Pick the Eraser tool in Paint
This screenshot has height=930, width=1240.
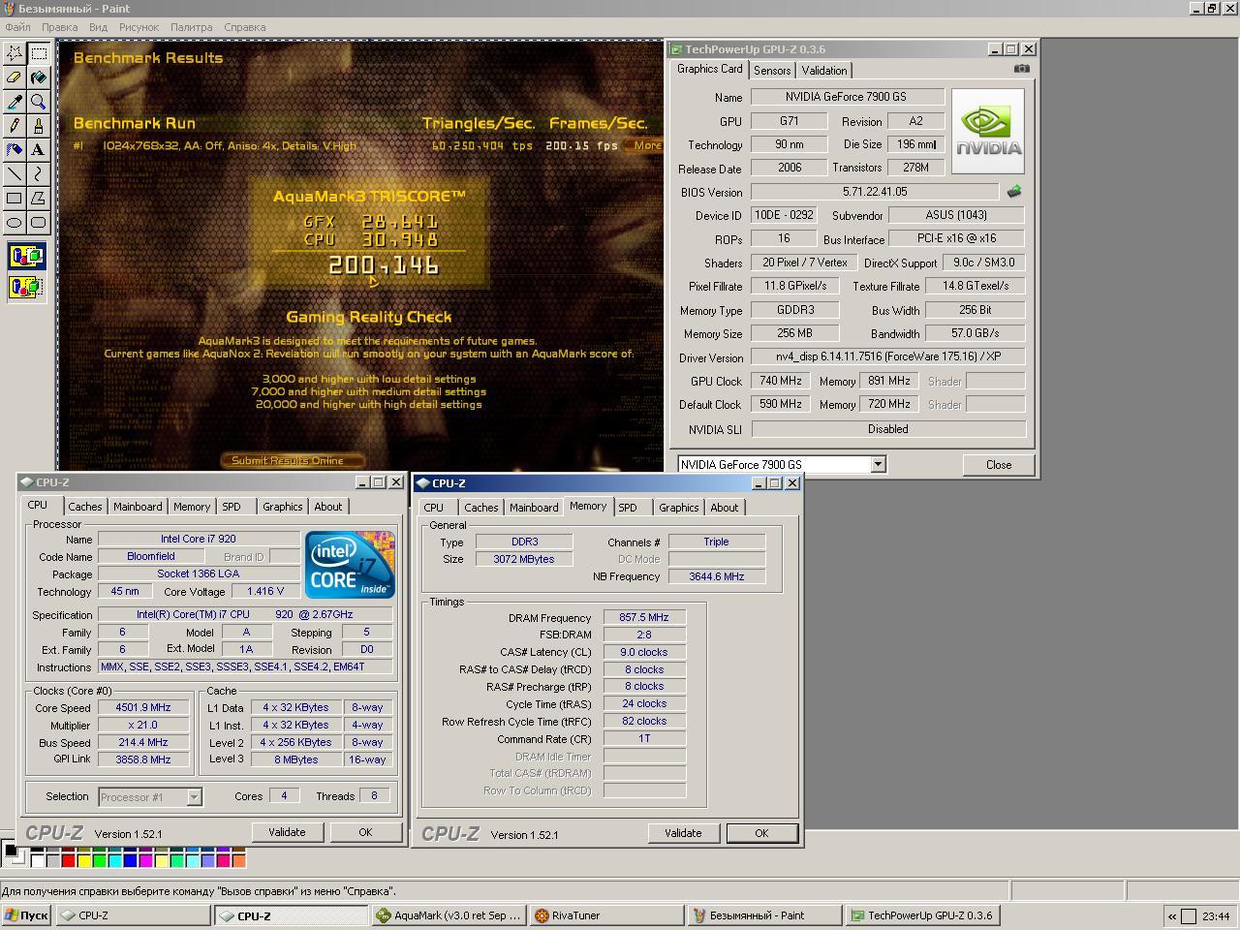(x=15, y=77)
